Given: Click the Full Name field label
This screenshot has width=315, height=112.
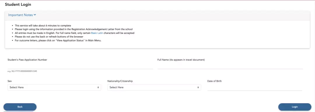Looking at the screenshot, I should point(181,60).
